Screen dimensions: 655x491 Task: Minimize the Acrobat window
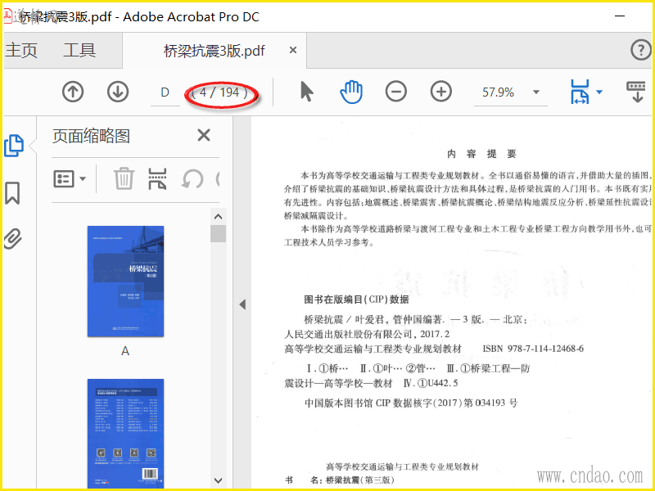tap(620, 16)
